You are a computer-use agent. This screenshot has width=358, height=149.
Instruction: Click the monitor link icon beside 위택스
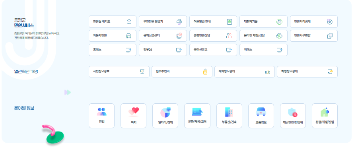point(280,50)
